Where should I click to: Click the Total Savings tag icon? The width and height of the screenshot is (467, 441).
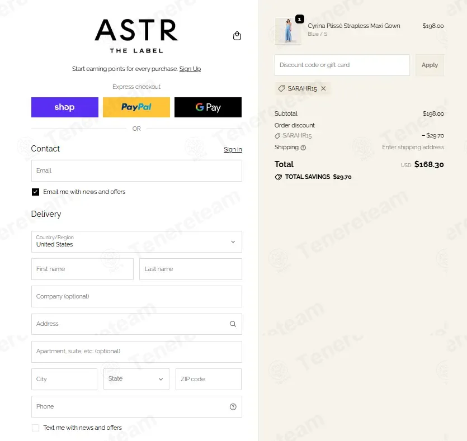pos(278,177)
